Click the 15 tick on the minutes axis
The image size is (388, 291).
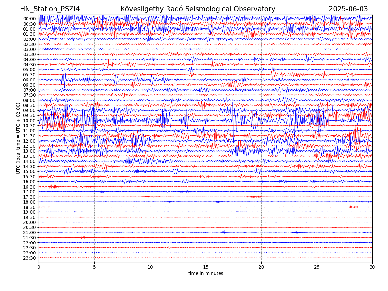(x=206, y=267)
